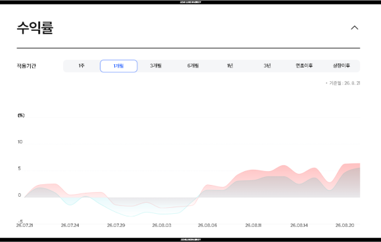
Task: Click the 기준일 26. 8. 21 note
Action: pyautogui.click(x=343, y=83)
